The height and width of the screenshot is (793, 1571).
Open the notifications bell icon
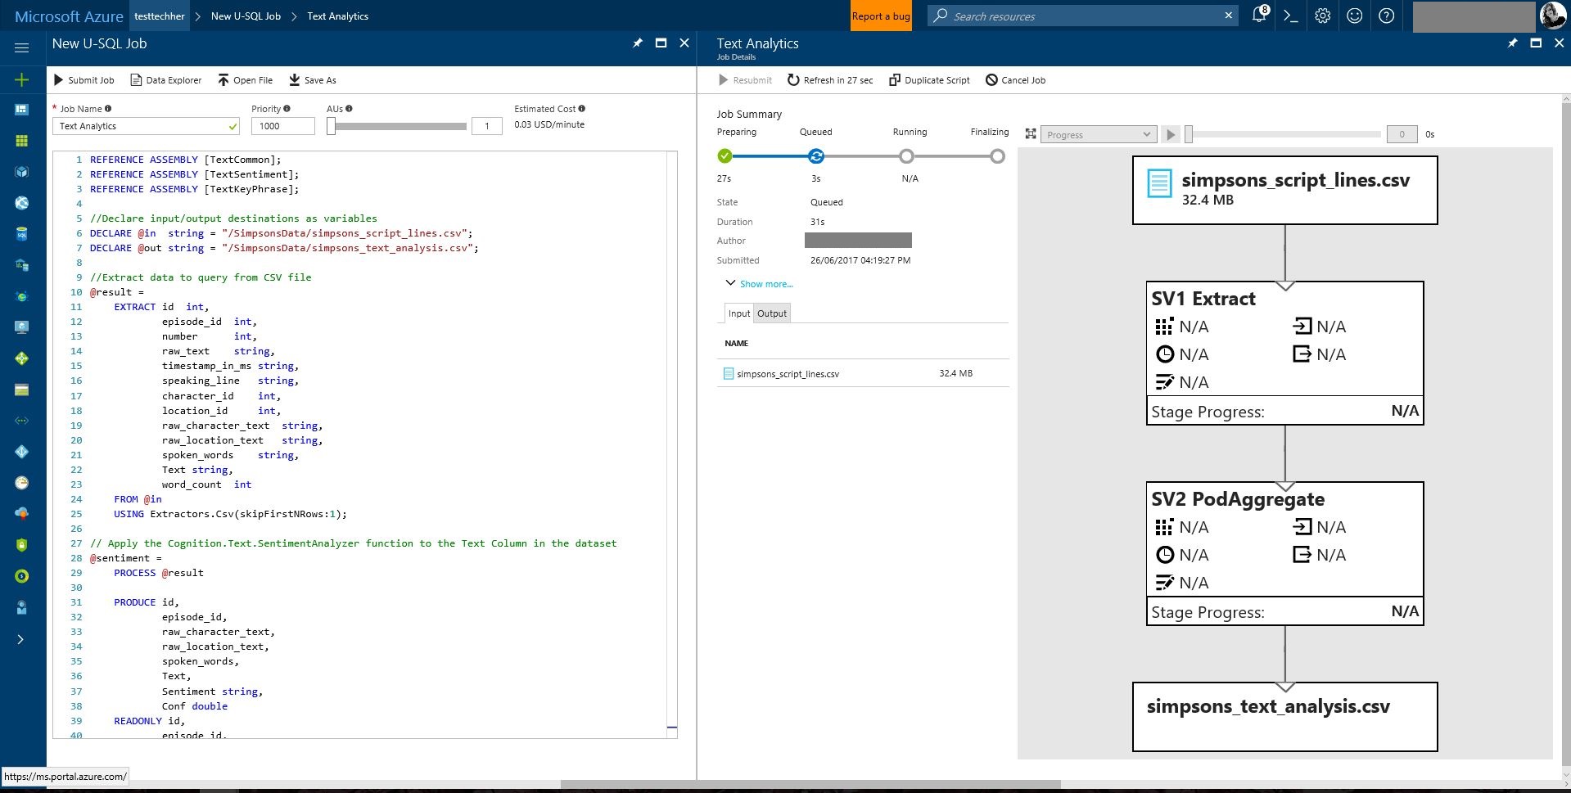tap(1260, 16)
